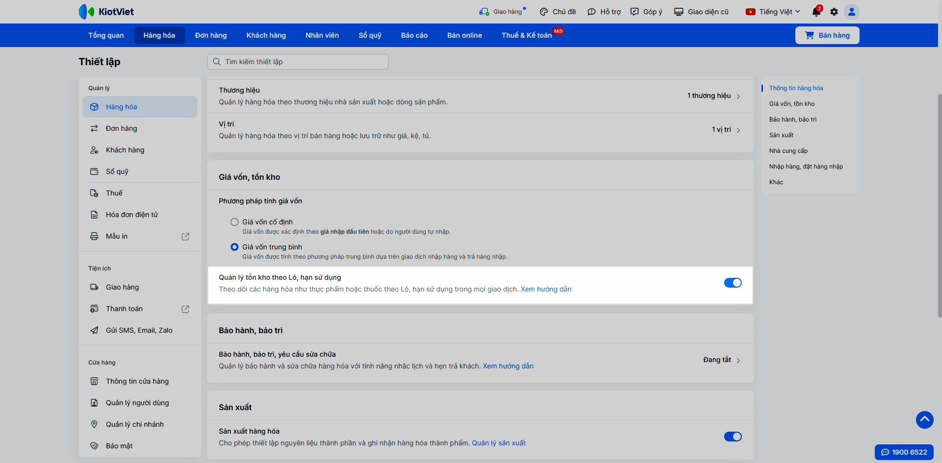Focus the Tìm kiếm thiết lập search field
This screenshot has width=942, height=463.
pos(298,62)
